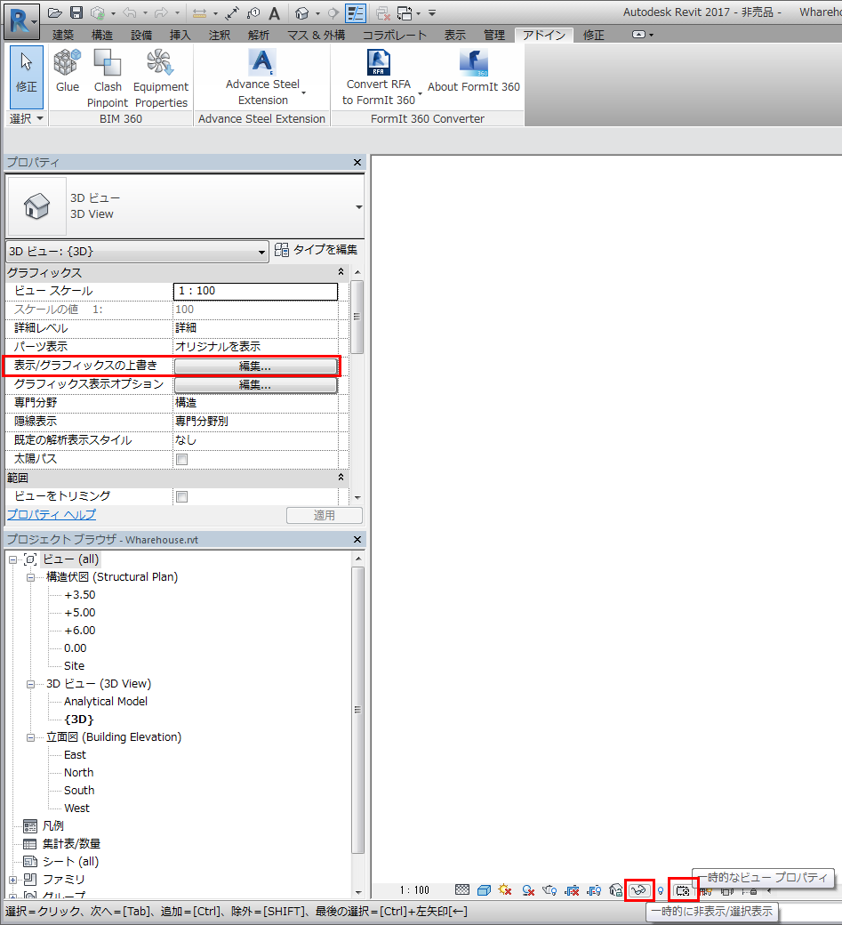
Task: Click the Crop View icon in view control bar
Action: tap(572, 890)
